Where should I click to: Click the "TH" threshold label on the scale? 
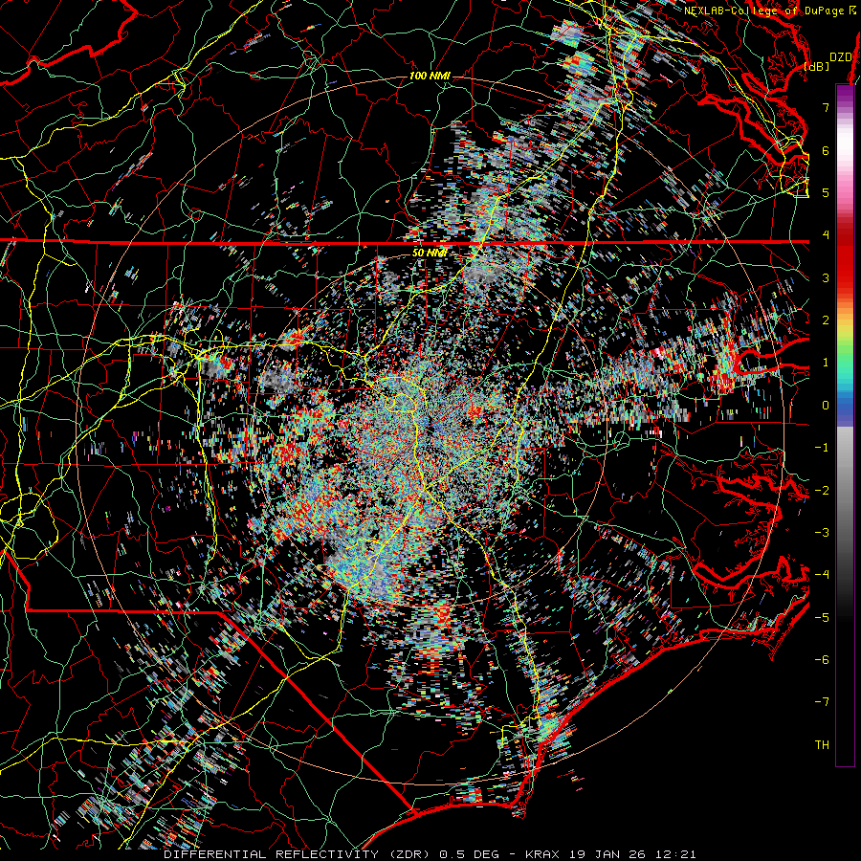coord(822,745)
